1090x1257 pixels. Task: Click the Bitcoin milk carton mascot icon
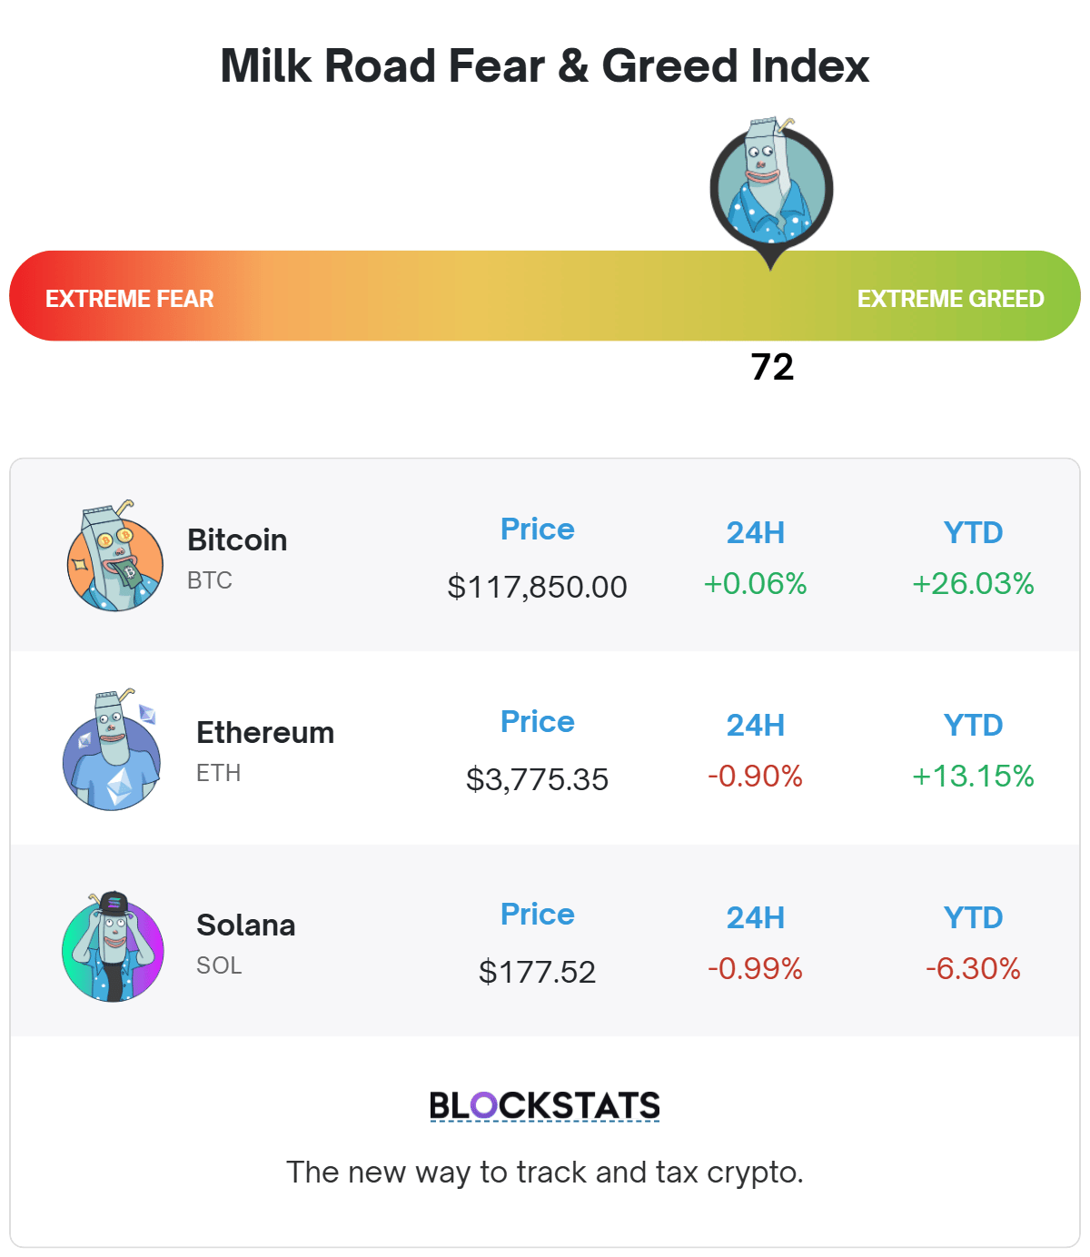pos(115,556)
